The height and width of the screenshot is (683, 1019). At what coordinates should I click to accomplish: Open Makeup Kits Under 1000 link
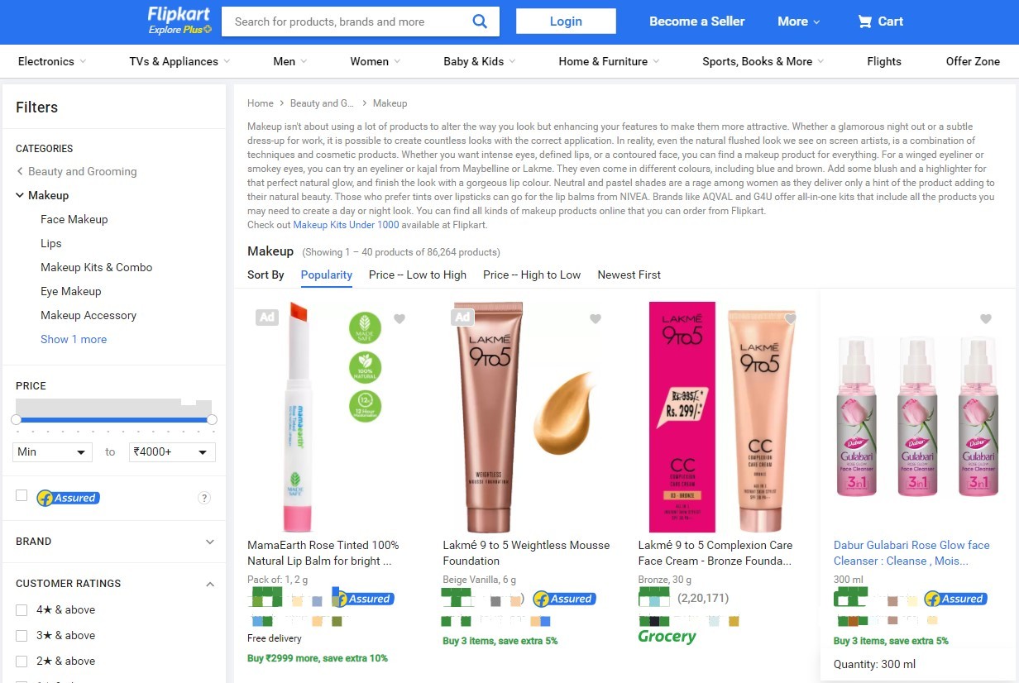point(346,225)
